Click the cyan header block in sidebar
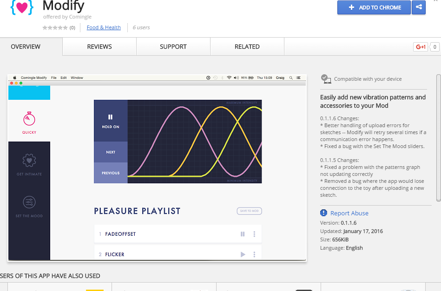 (29, 93)
